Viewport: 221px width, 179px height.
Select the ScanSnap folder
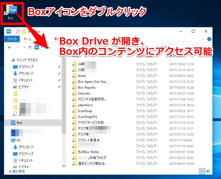pyautogui.click(x=82, y=111)
